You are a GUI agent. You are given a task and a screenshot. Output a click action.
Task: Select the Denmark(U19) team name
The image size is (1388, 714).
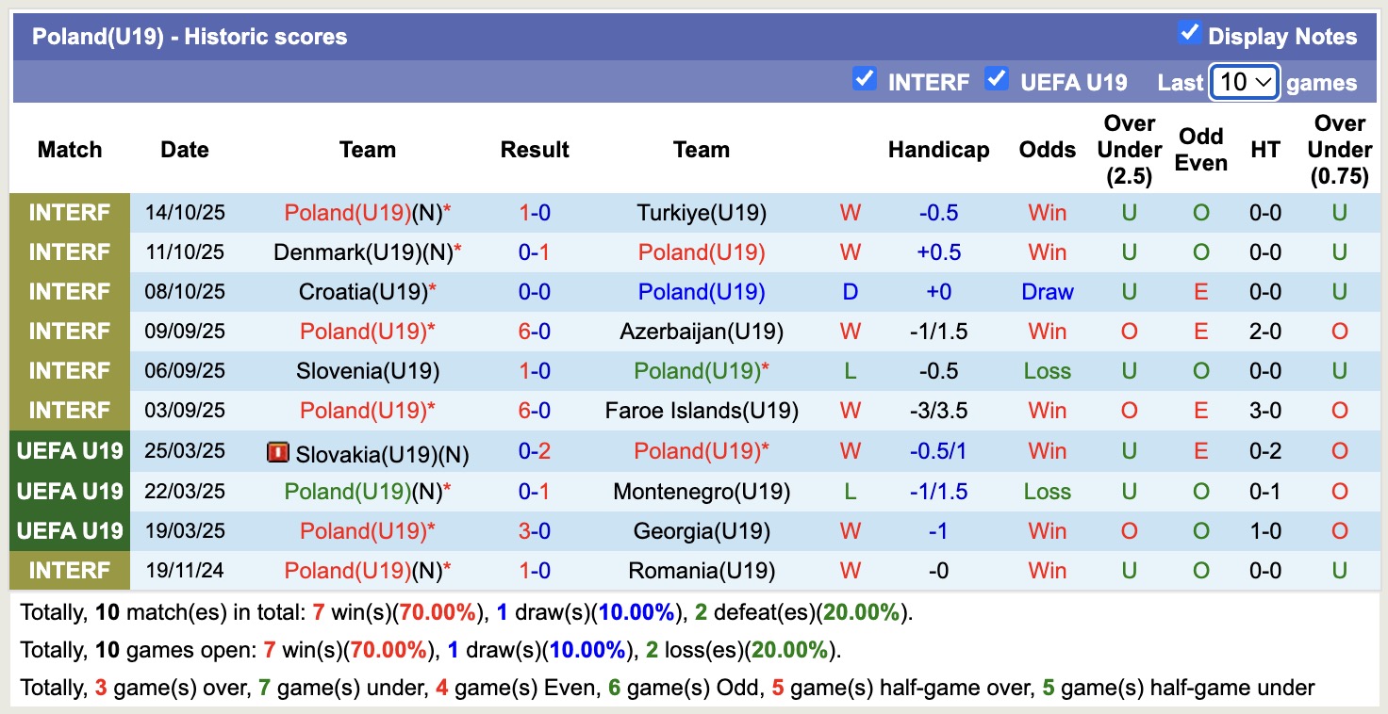pos(342,252)
